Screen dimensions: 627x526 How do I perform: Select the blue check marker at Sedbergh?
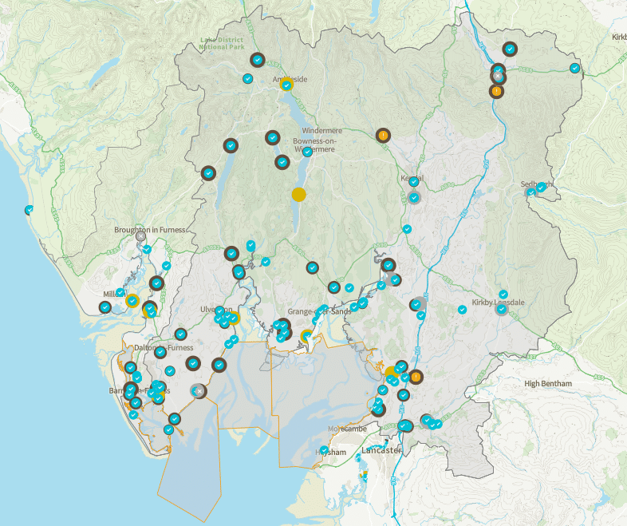click(540, 188)
